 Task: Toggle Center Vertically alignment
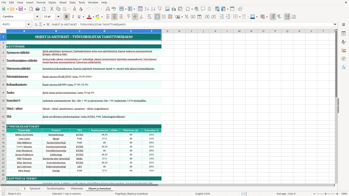135,17
